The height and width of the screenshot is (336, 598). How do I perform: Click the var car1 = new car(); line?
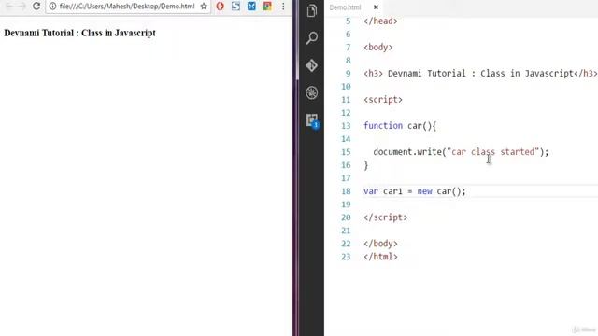pyautogui.click(x=415, y=191)
